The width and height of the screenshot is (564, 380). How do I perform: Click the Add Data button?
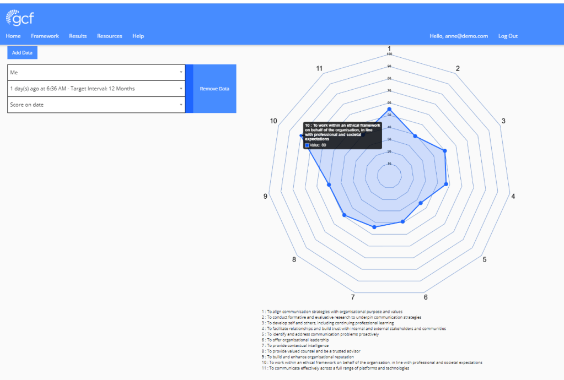point(23,53)
